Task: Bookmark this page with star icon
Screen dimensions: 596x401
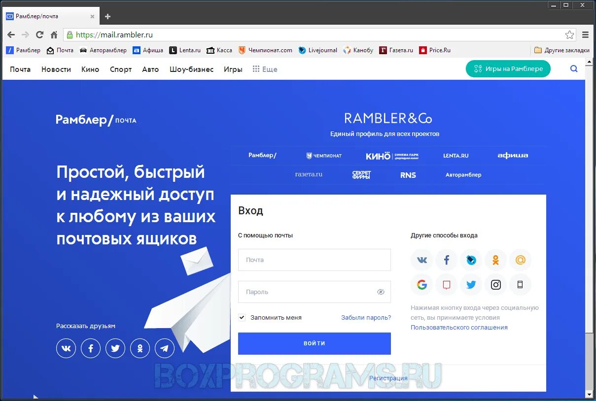Action: [570, 35]
